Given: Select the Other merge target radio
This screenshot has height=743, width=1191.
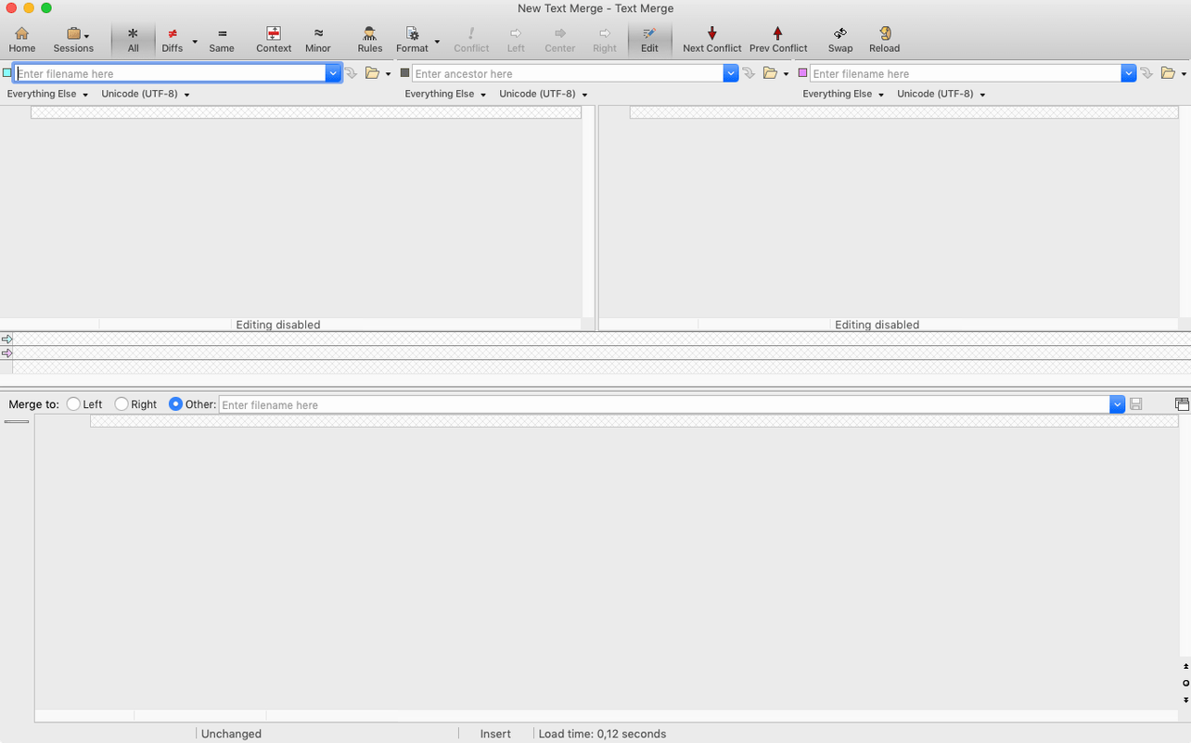Looking at the screenshot, I should [175, 404].
